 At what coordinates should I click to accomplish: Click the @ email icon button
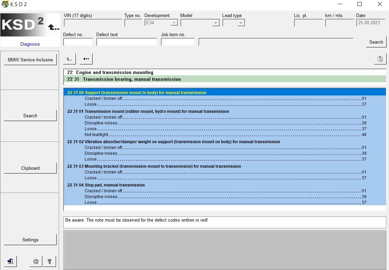[36, 261]
